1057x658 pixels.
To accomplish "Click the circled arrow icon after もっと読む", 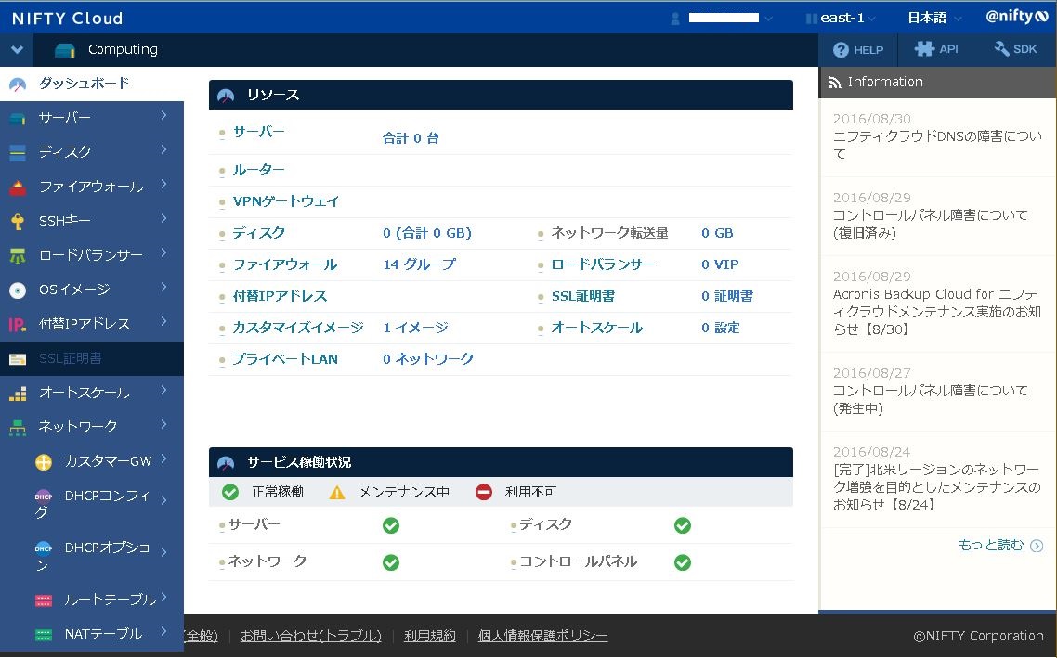I will [1037, 547].
